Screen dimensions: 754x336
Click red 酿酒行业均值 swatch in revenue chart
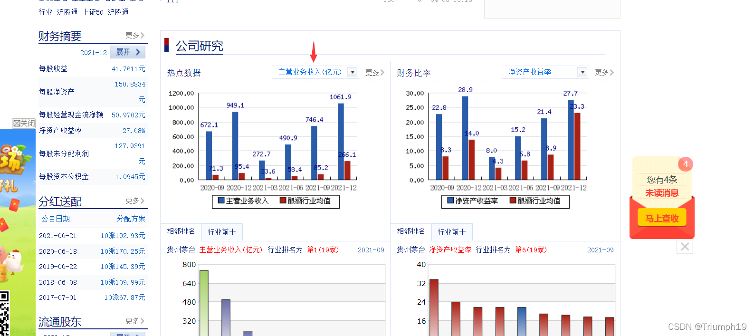283,201
